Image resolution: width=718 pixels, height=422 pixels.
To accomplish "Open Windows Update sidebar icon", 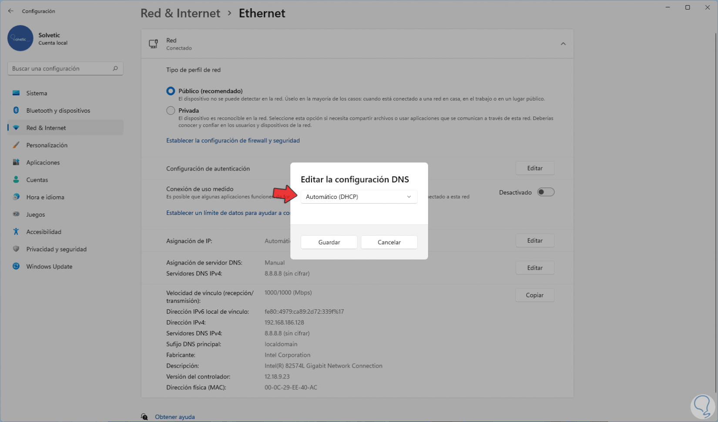I will coord(16,266).
